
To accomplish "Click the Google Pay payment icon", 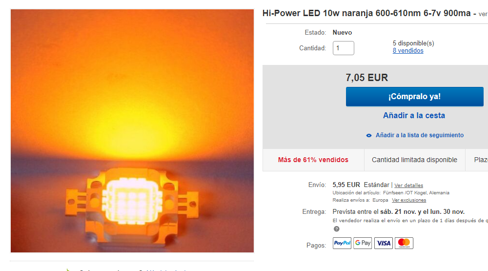I will 363,243.
